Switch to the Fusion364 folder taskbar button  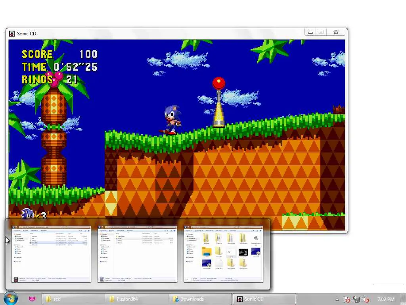[x=137, y=299]
